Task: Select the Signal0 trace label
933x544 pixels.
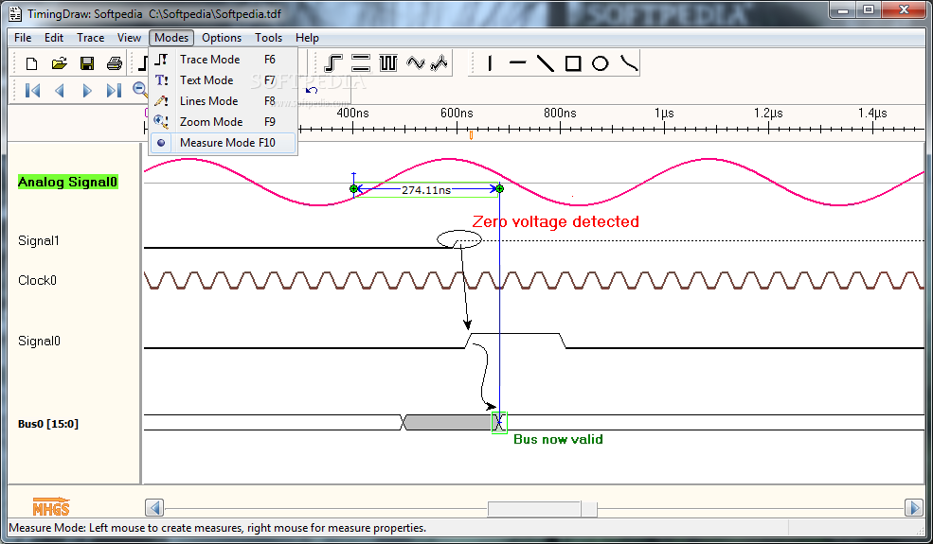Action: [39, 341]
